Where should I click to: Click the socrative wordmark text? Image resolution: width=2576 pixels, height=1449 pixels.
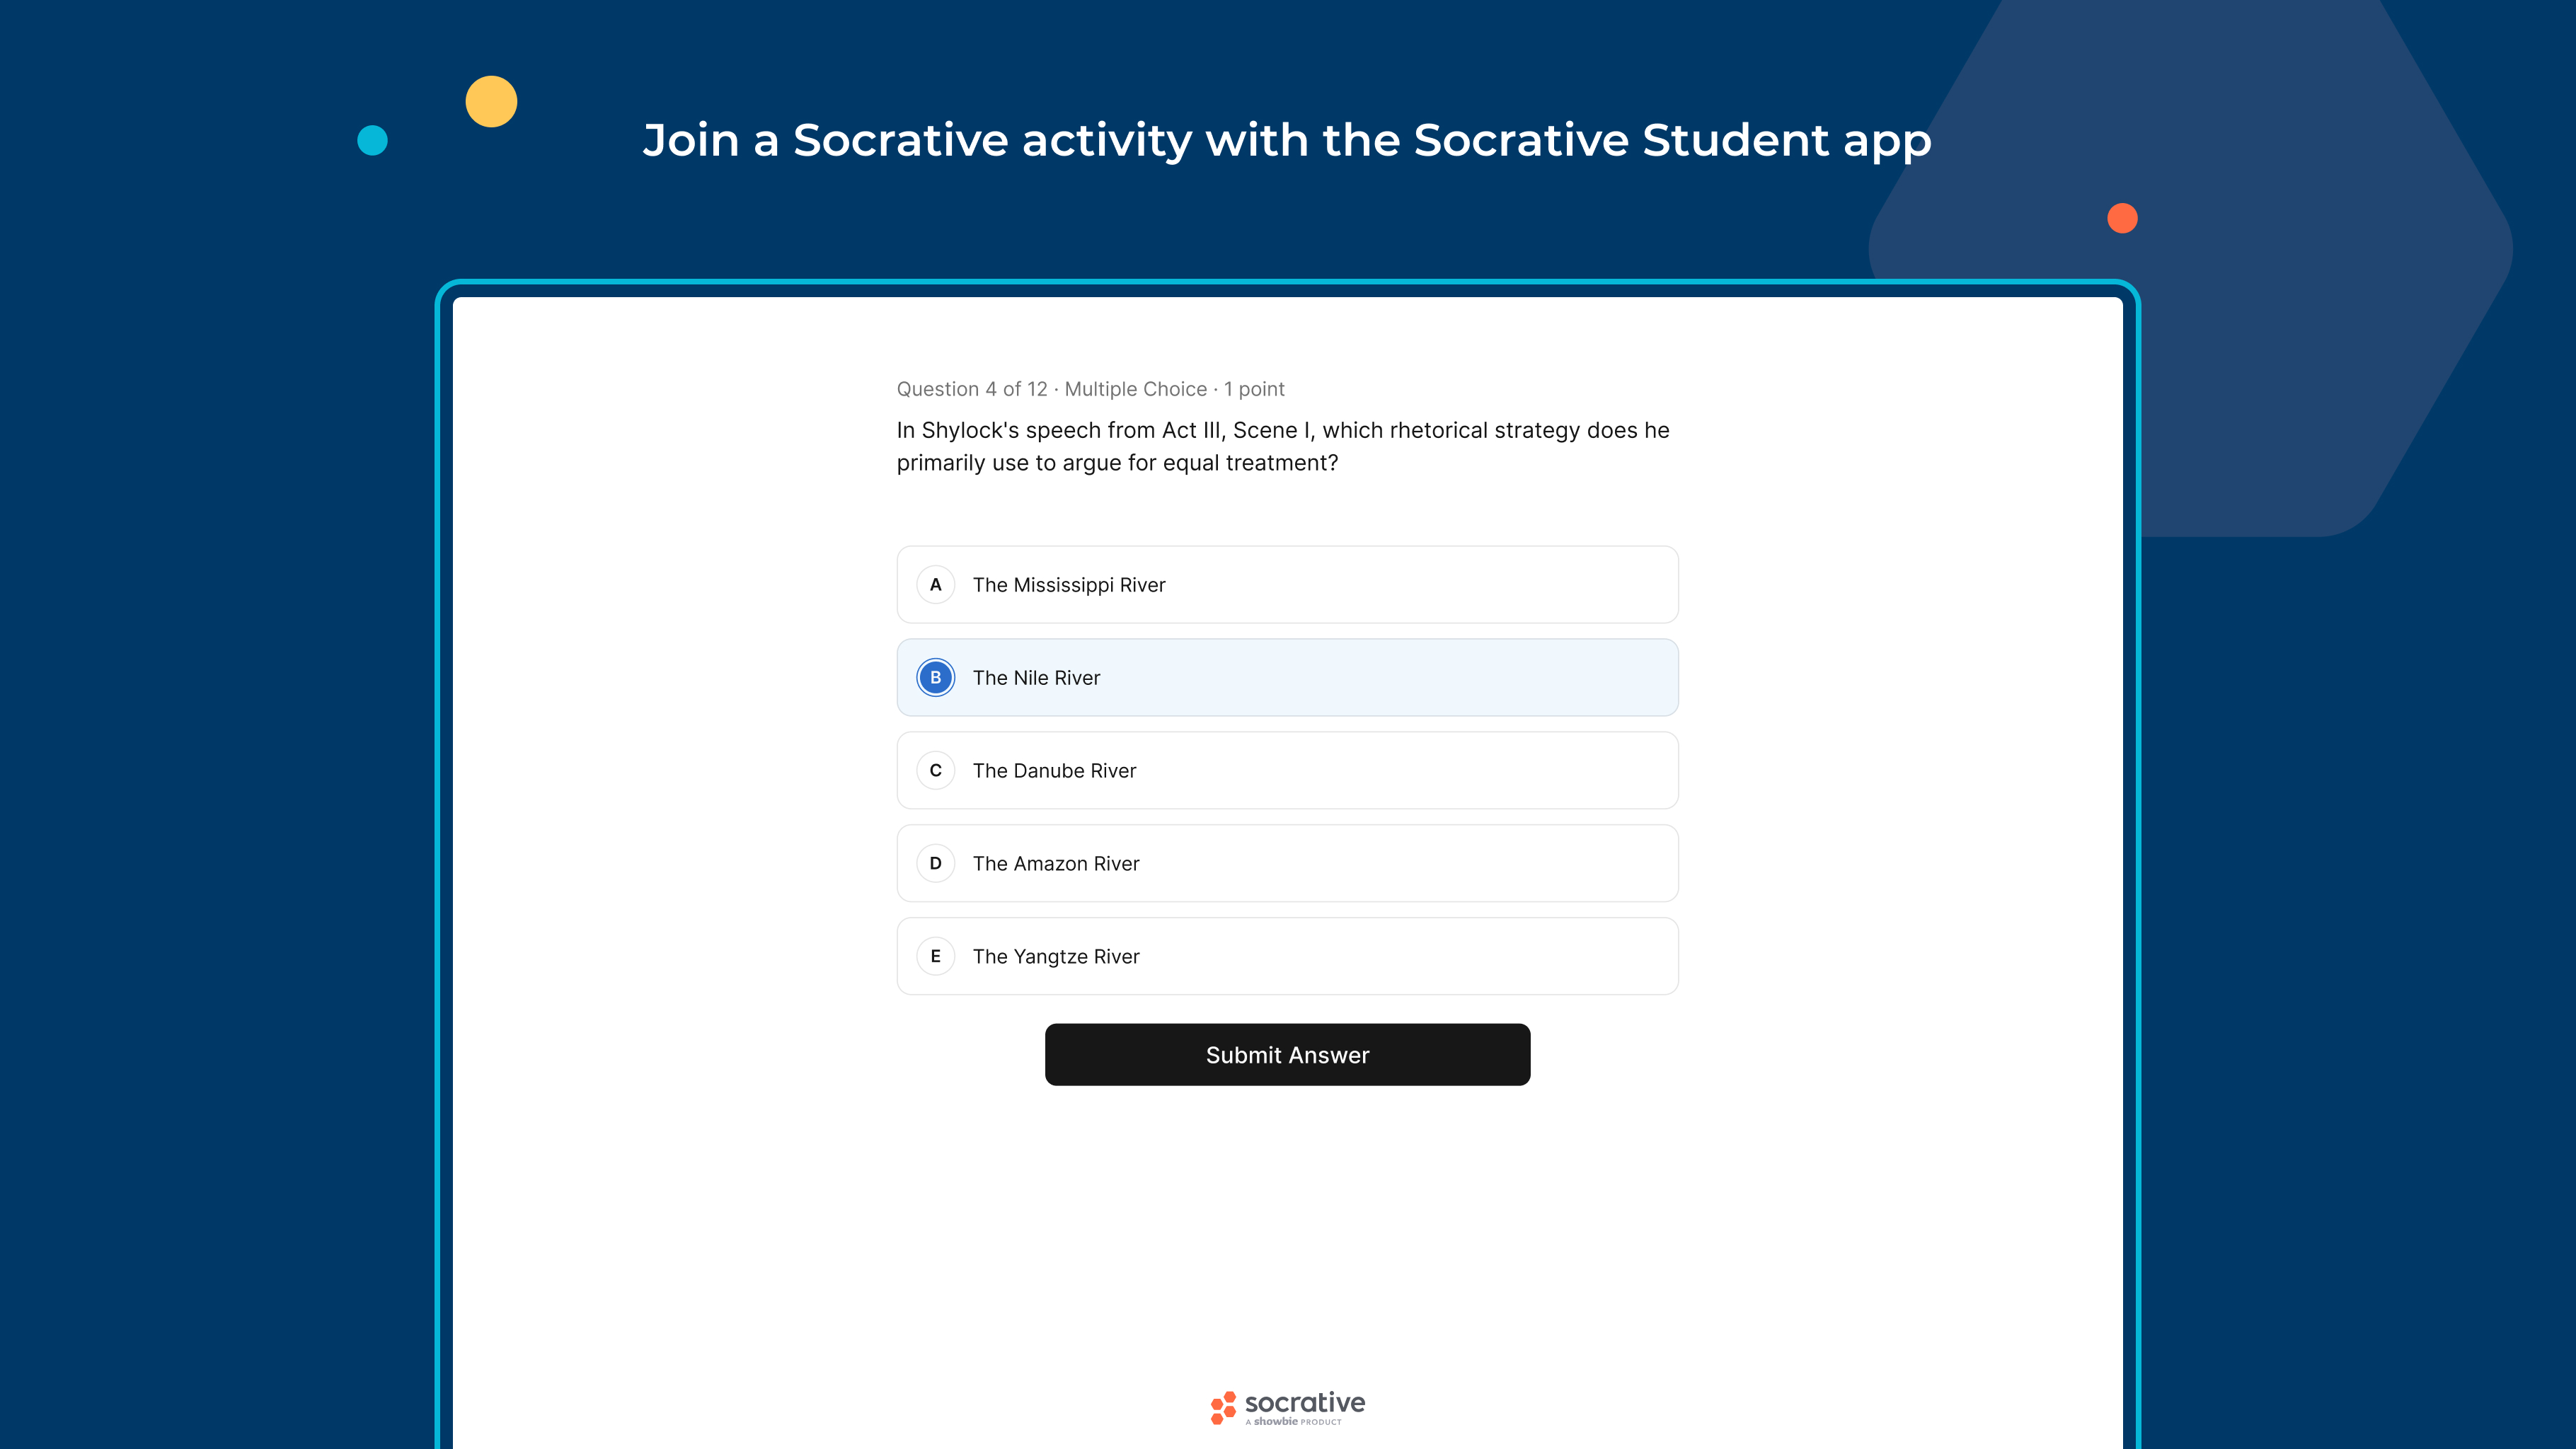tap(1304, 1402)
